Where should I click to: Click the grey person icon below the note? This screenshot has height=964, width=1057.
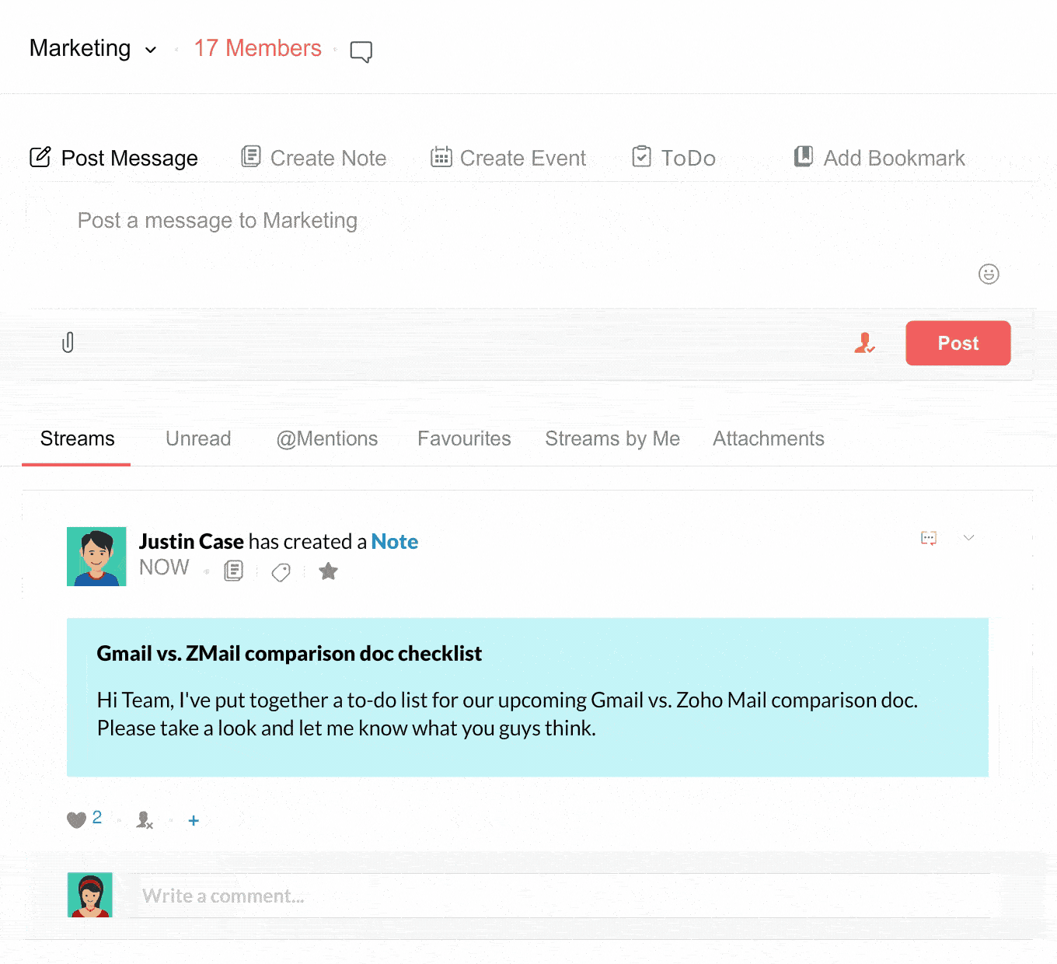[145, 820]
